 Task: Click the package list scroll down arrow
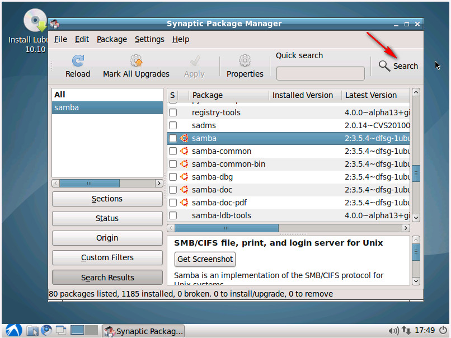pyautogui.click(x=416, y=218)
